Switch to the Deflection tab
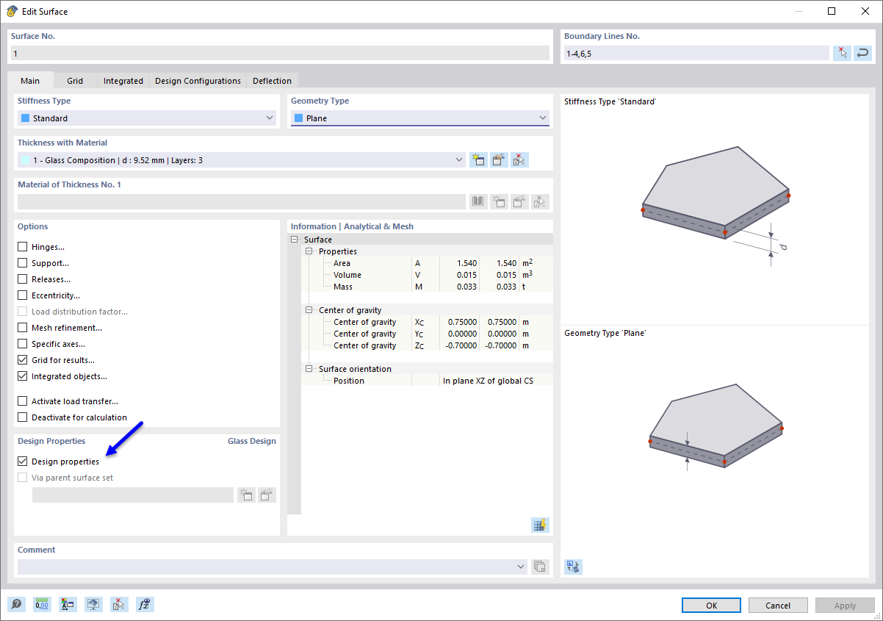This screenshot has width=883, height=621. coord(272,80)
